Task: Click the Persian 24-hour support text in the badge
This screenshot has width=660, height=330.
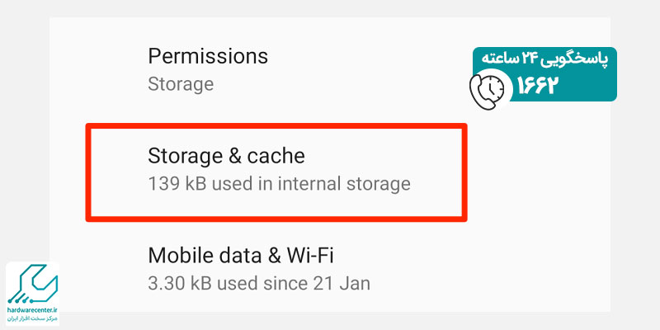Action: pos(544,59)
